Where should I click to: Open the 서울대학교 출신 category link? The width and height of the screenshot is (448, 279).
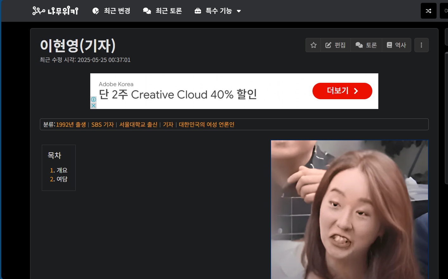click(x=138, y=124)
